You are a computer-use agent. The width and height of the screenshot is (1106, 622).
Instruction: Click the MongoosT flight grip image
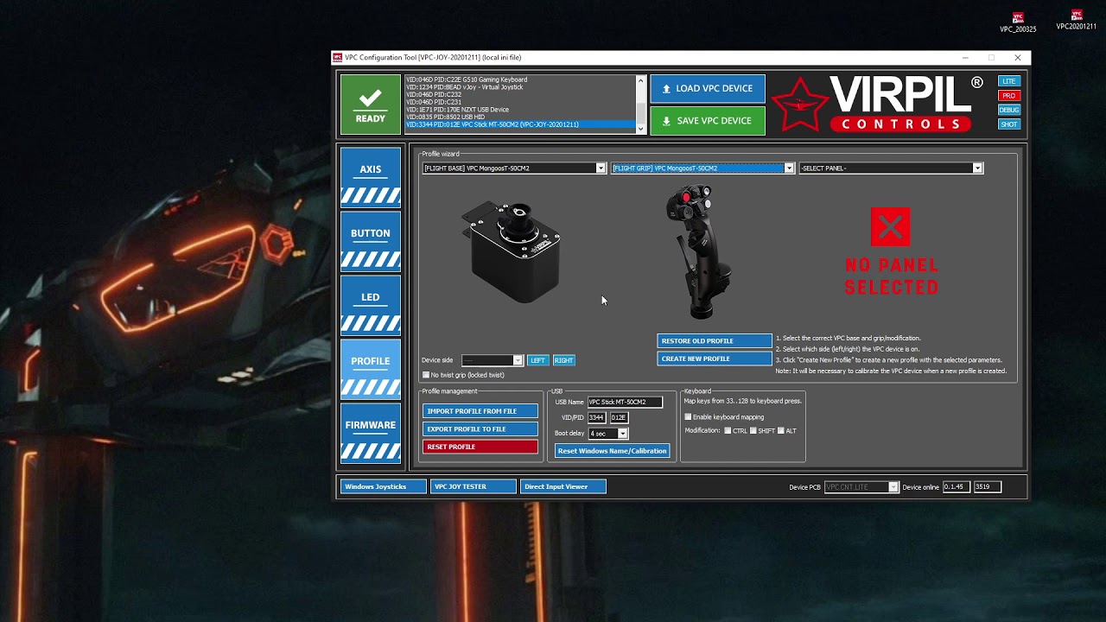tap(699, 251)
